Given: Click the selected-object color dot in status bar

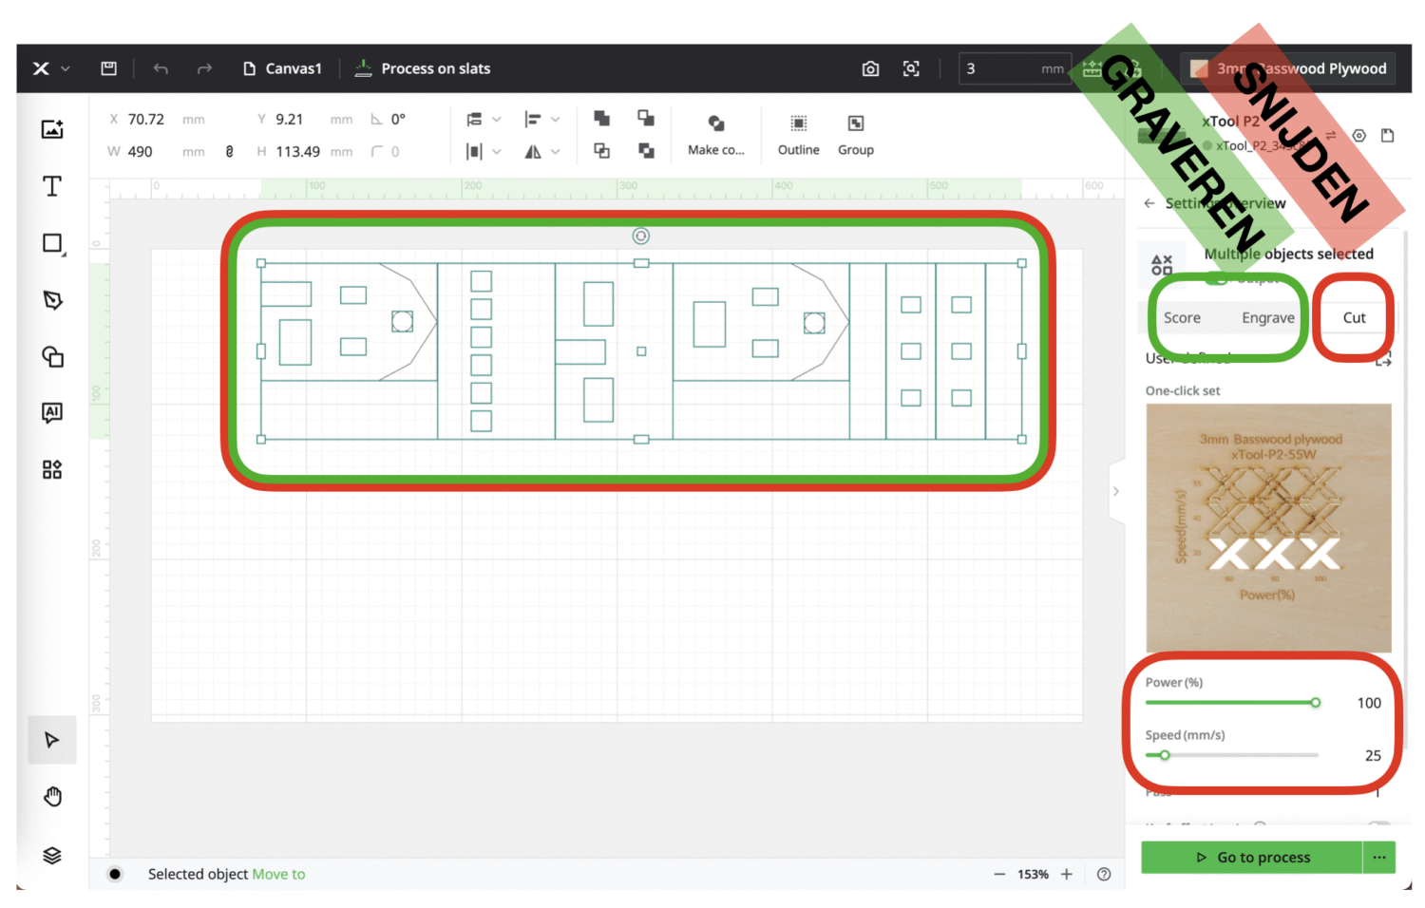Looking at the screenshot, I should pos(115,874).
